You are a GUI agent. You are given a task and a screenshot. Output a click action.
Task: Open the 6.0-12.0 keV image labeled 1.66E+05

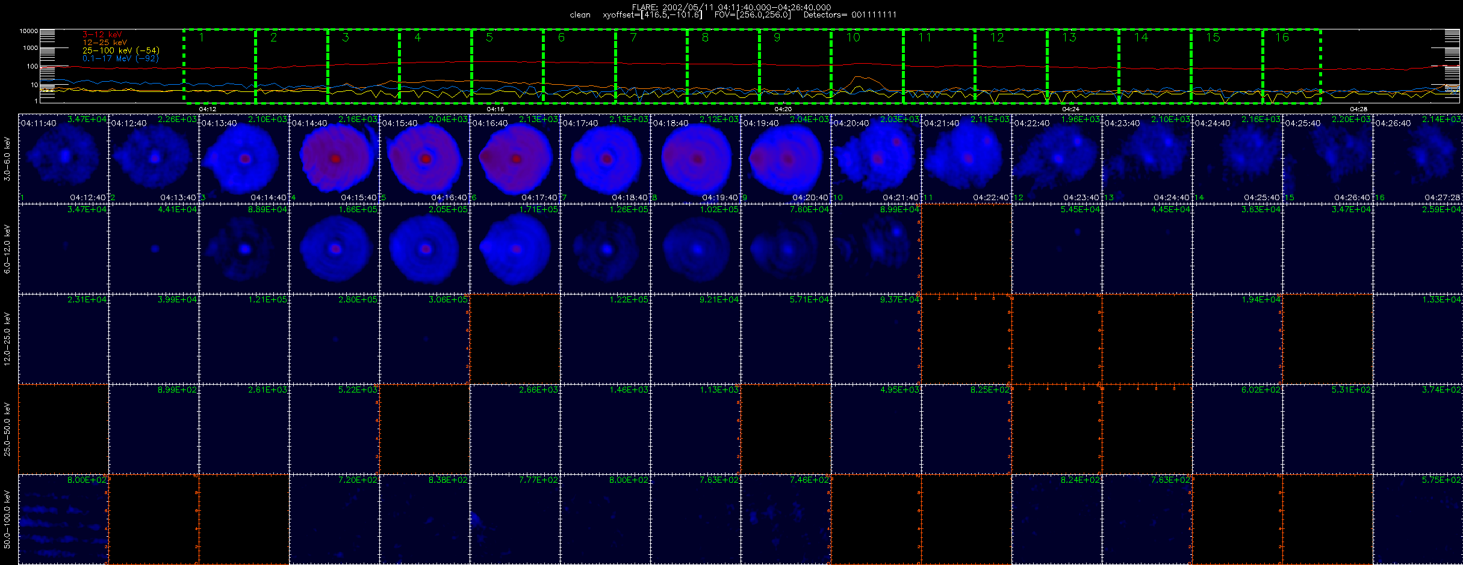(x=335, y=249)
